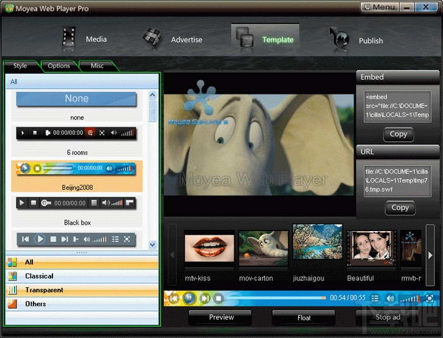Select the Beijing2008 player skin
The image size is (443, 338).
tap(77, 177)
